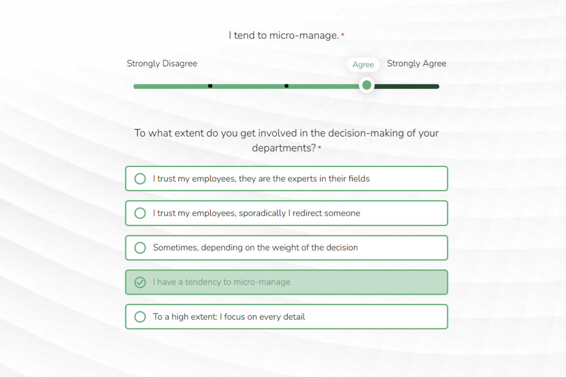
Task: Select radio circle for "Sometimes, depending on the weight"
Action: (x=140, y=248)
